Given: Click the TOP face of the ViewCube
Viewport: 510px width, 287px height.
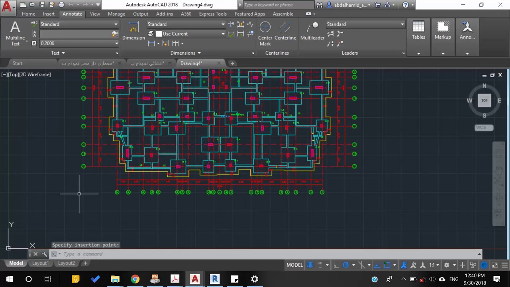Looking at the screenshot, I should (484, 100).
